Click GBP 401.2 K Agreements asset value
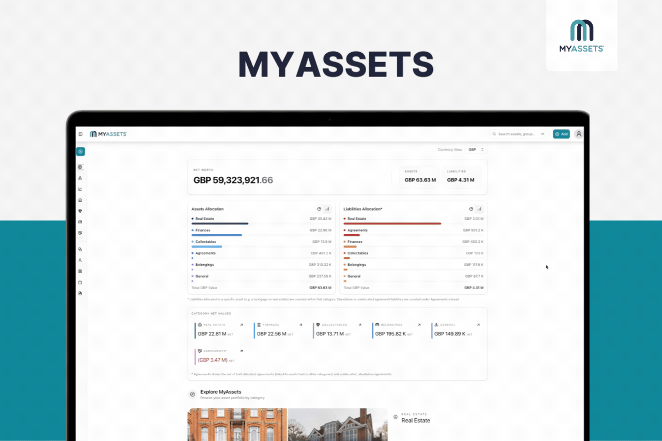Screen dimensions: 662x441 (321, 253)
